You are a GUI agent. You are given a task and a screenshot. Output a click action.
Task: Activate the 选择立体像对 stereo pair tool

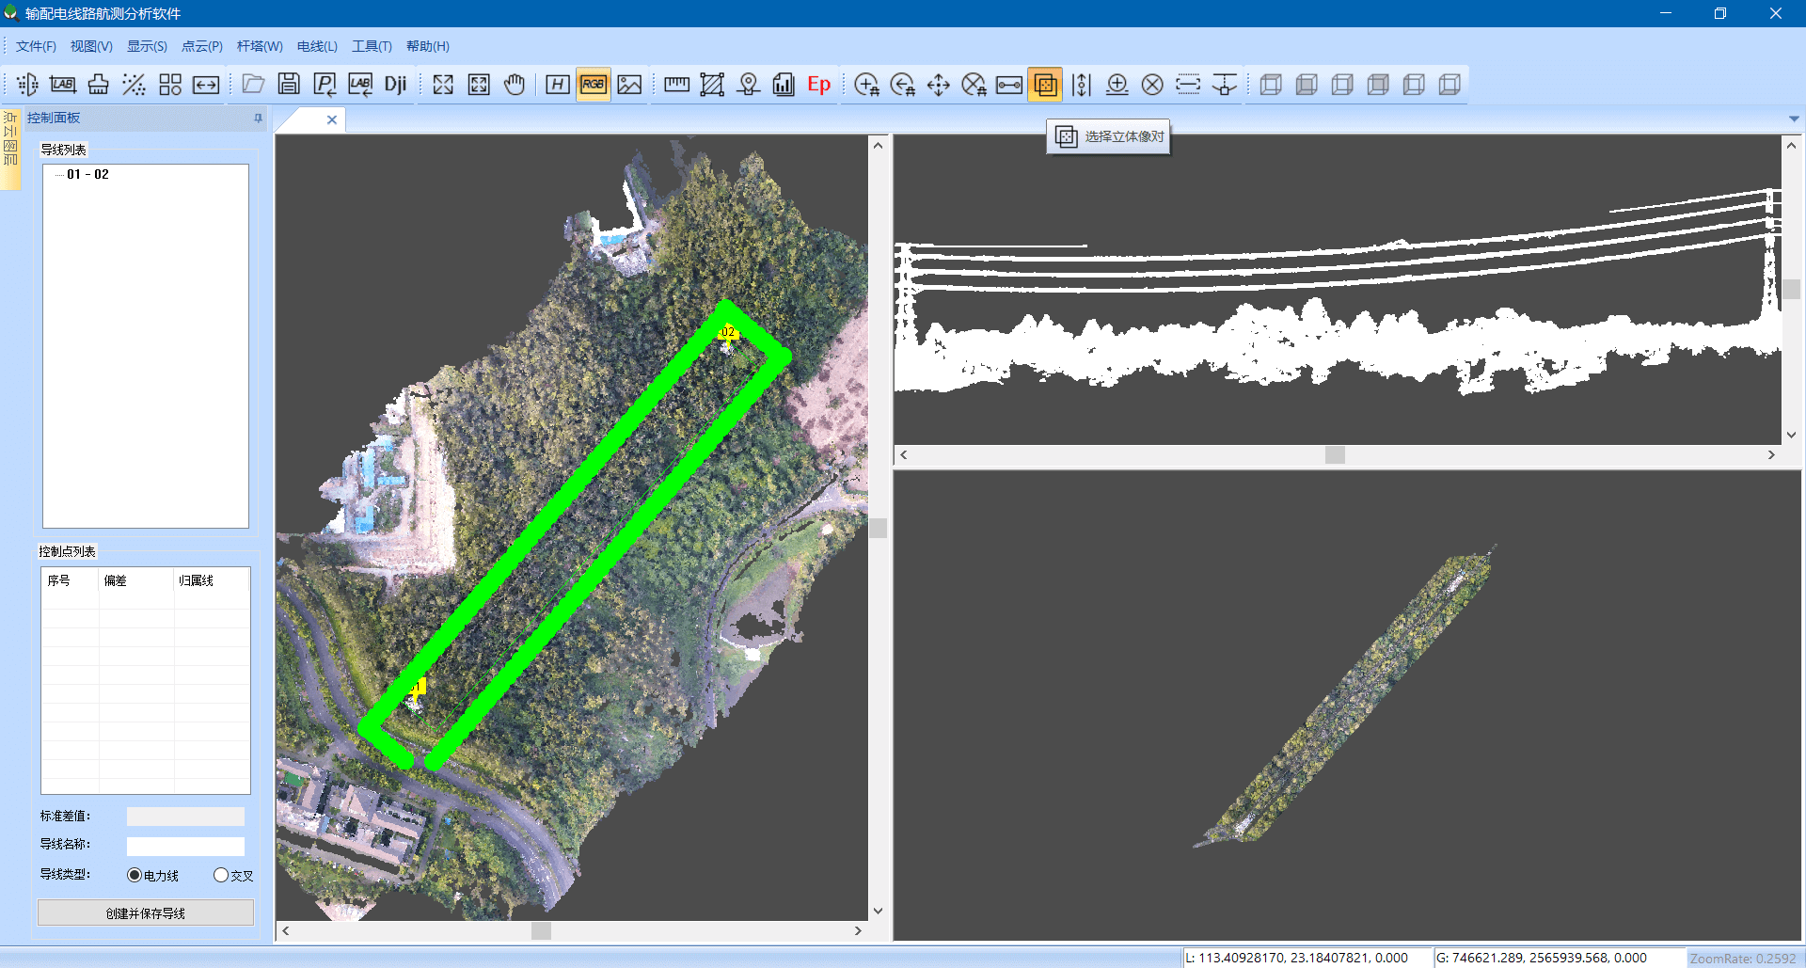(1045, 84)
